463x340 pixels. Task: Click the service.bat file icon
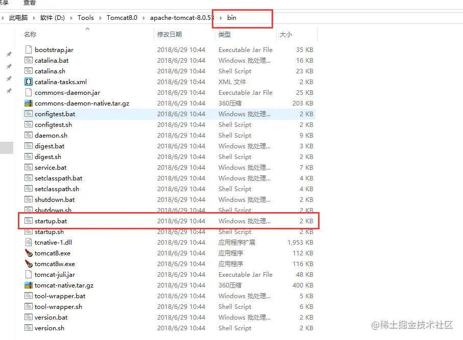(29, 167)
